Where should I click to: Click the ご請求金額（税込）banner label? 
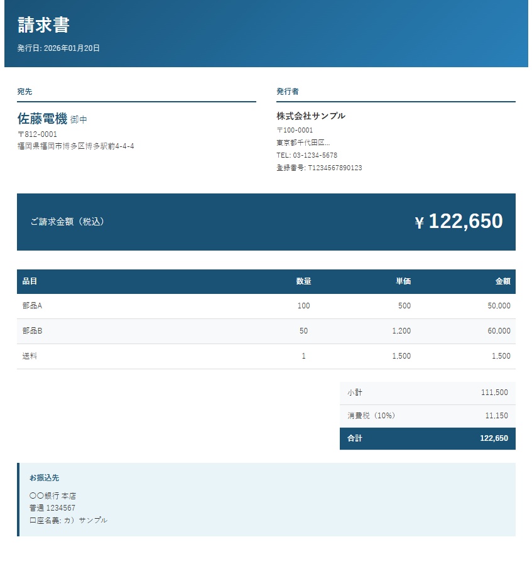[x=67, y=222]
